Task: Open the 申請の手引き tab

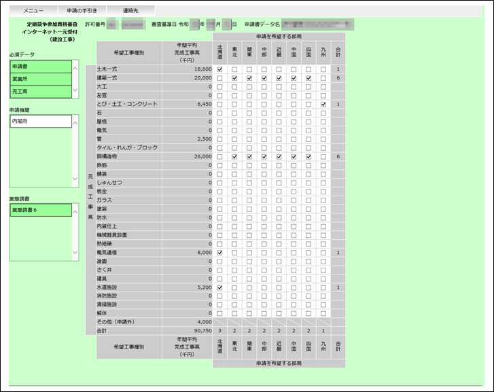Action: pyautogui.click(x=82, y=11)
